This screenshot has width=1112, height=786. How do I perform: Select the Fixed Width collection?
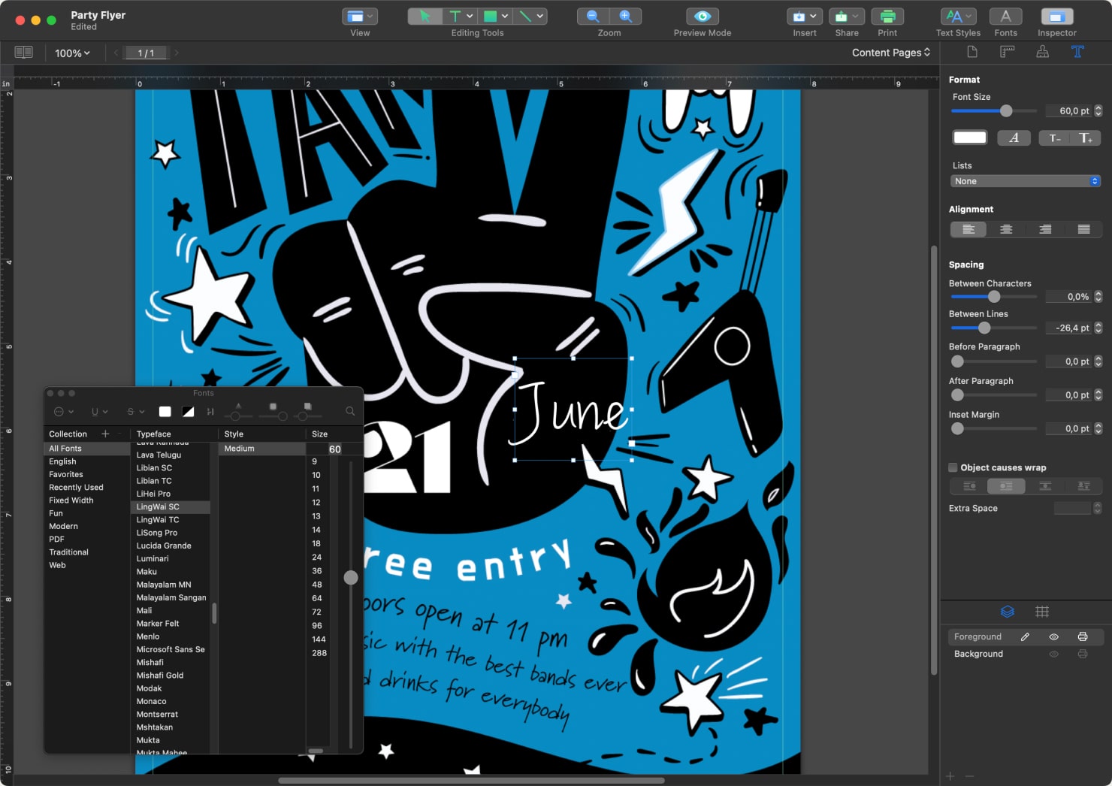coord(87,500)
